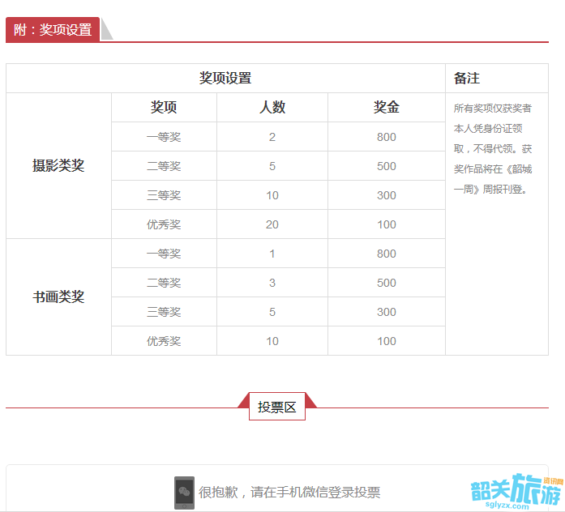Click 三等奖 in the 书画类奖 section
This screenshot has width=565, height=512.
click(164, 312)
